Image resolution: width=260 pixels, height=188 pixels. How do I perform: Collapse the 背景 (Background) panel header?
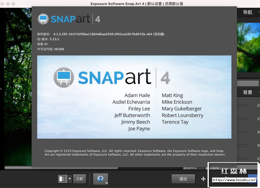pos(248,92)
